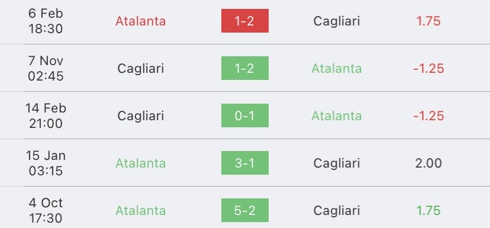The image size is (490, 228).
Task: Select green Atalanta in the 14 Feb match
Action: click(x=337, y=115)
